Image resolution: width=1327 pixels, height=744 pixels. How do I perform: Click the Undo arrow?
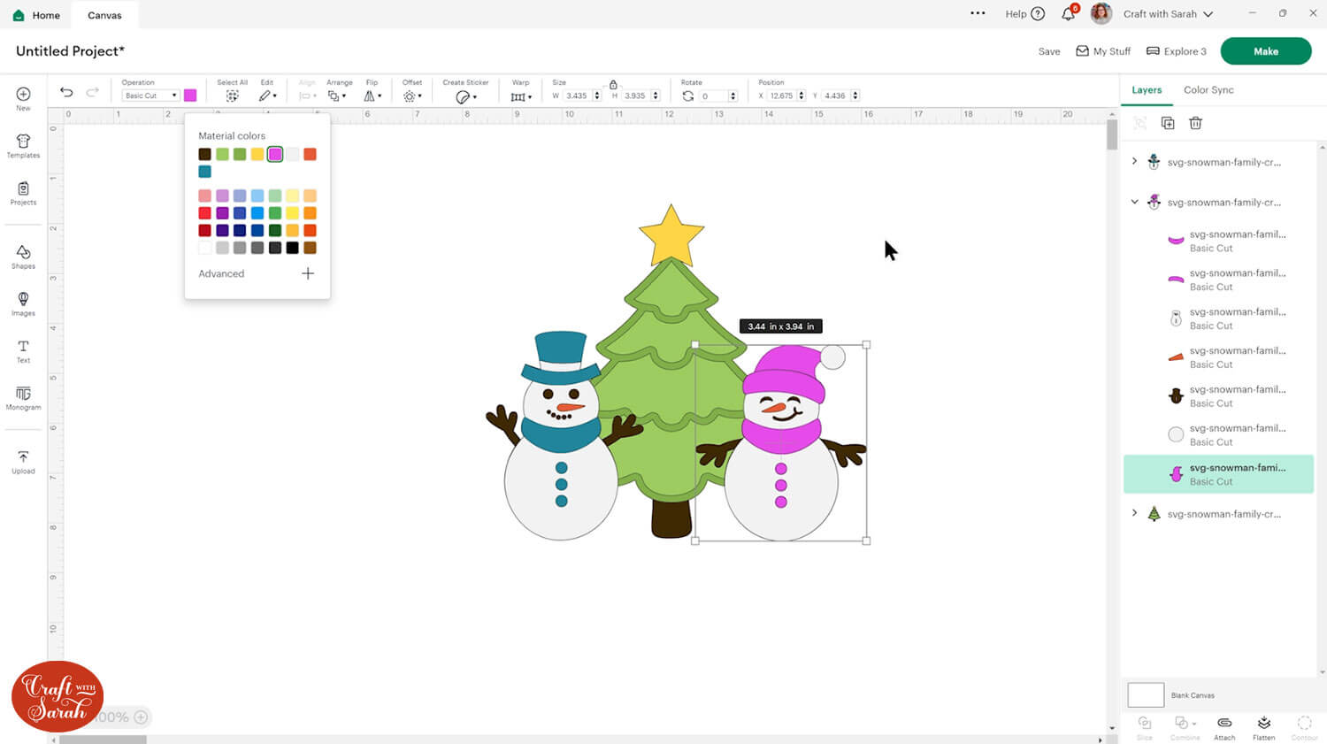pos(66,92)
